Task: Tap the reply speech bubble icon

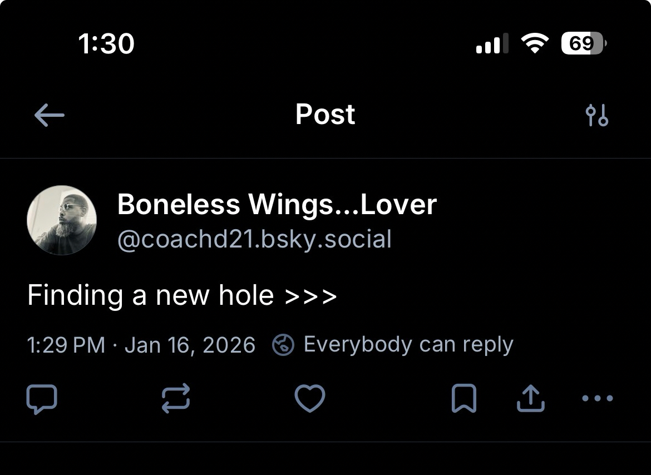Action: 42,398
